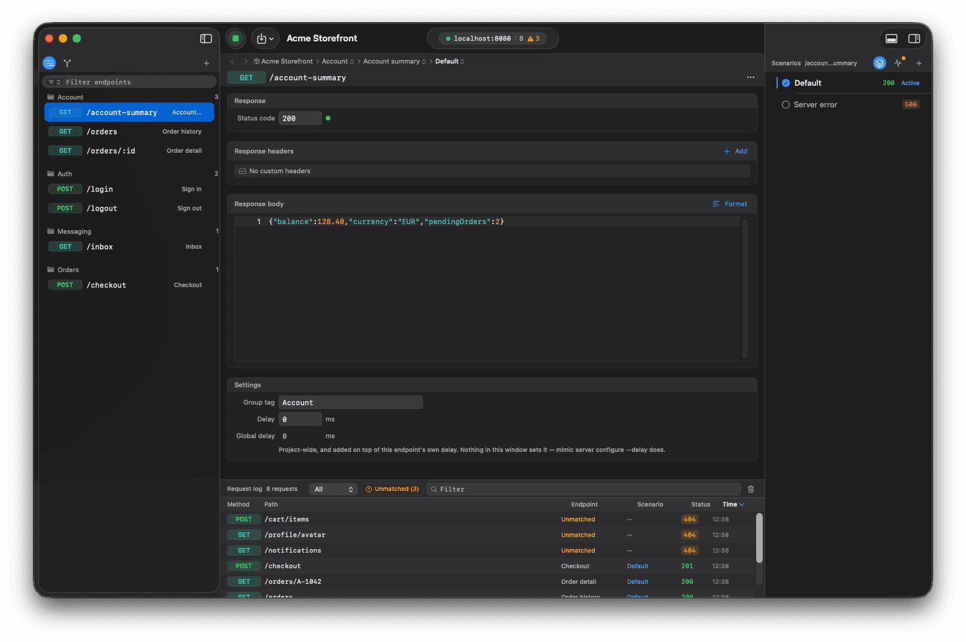Image resolution: width=966 pixels, height=642 pixels.
Task: Open the Default scenario breadcrumb dropdown
Action: tap(450, 61)
